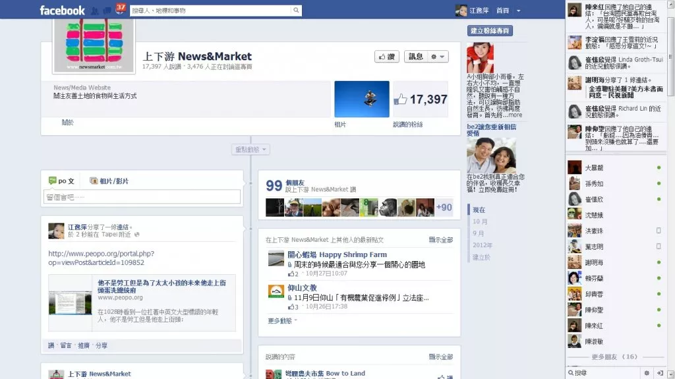Click 讚 under the shared link post
675x379 pixels.
[51, 345]
